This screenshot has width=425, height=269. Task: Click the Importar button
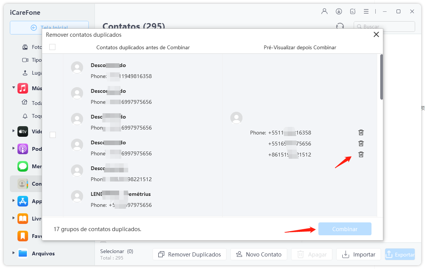[359, 255]
